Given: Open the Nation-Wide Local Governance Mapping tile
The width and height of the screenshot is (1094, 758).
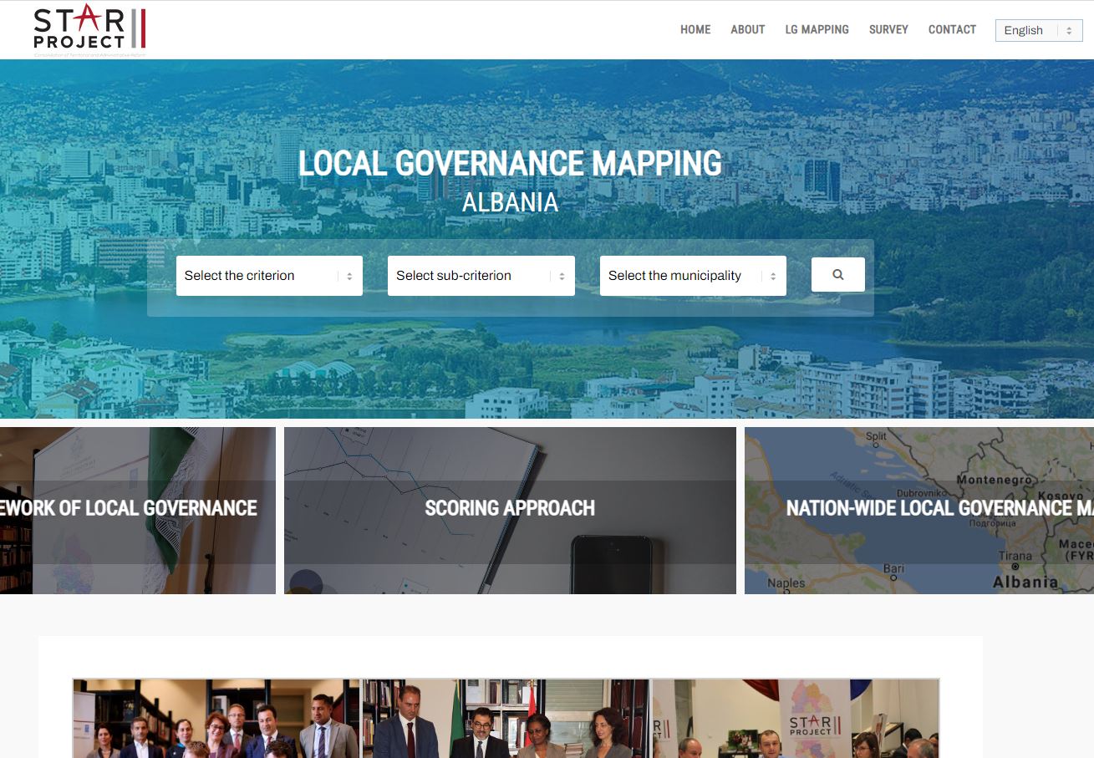Looking at the screenshot, I should (919, 511).
